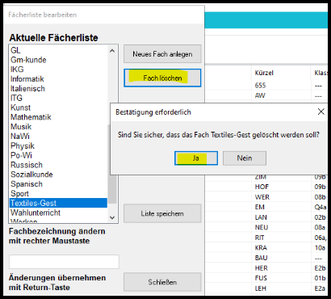331x299 pixels.
Task: Click the FUS Kürzel cell
Action: click(281, 278)
